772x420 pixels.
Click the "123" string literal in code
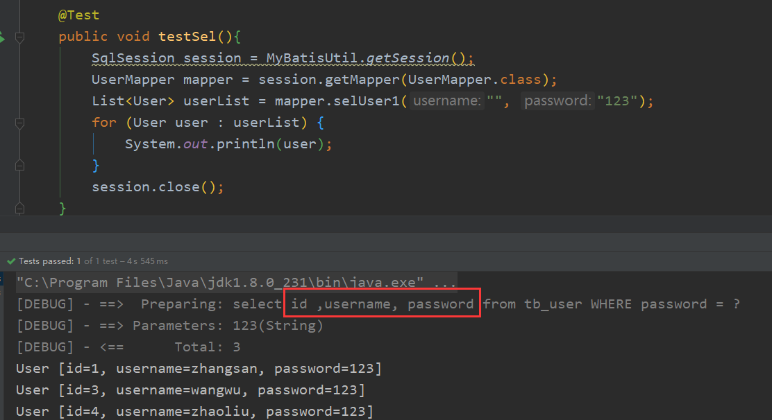pos(617,101)
